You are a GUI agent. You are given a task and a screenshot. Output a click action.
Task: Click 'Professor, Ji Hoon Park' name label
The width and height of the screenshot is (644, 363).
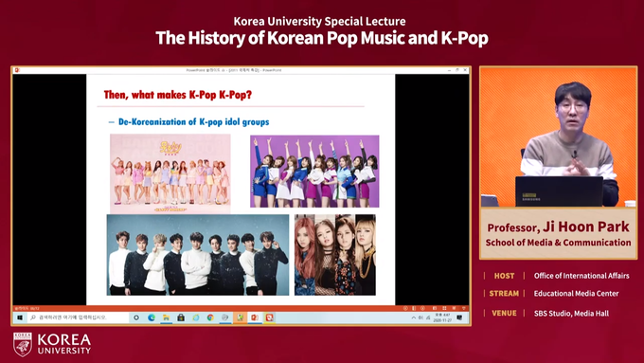click(558, 227)
